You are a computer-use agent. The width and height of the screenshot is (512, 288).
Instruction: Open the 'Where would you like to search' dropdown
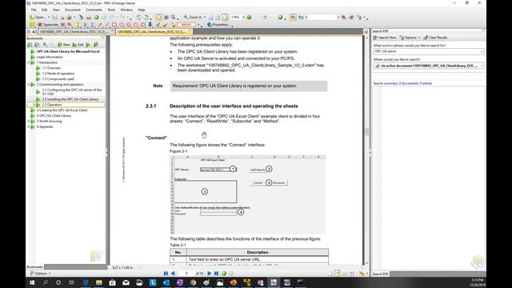482,66
